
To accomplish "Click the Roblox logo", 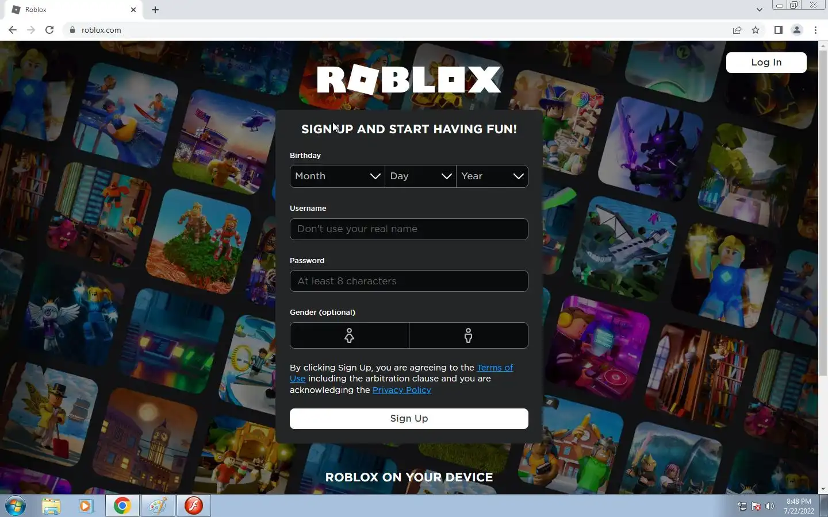I will click(409, 79).
